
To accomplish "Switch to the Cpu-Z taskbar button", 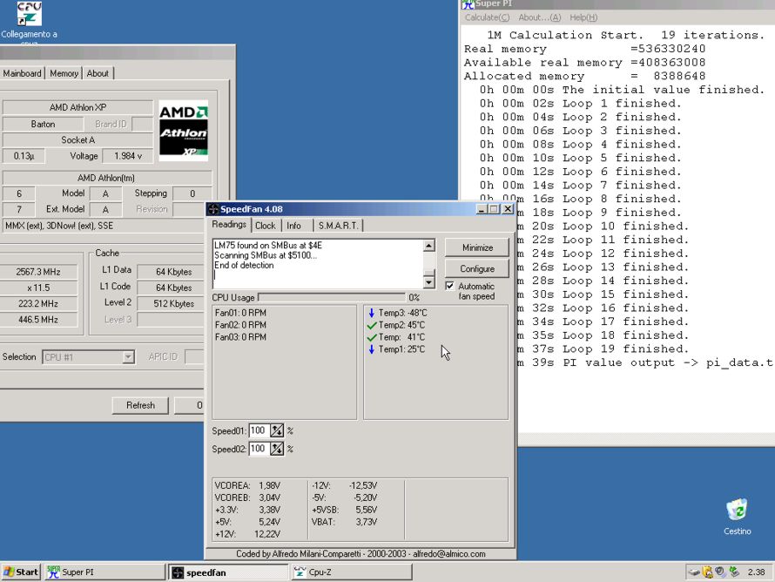I will (352, 572).
